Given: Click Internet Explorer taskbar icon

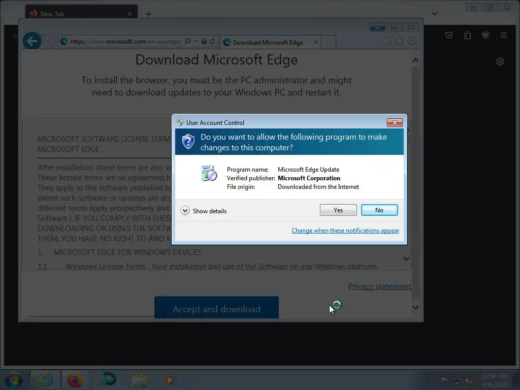Looking at the screenshot, I should tap(45, 380).
